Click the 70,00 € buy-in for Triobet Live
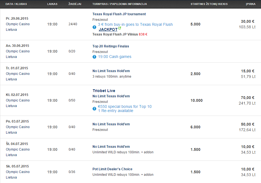 click(x=247, y=98)
